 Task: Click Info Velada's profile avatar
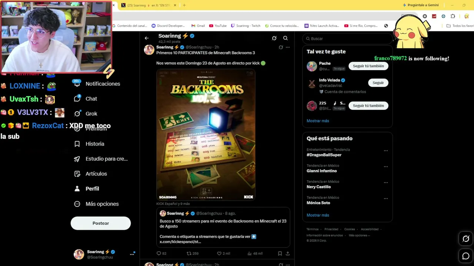tap(312, 83)
